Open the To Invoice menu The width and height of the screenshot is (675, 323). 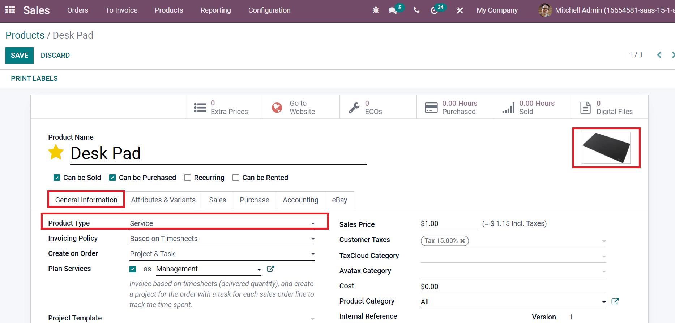[x=121, y=10]
